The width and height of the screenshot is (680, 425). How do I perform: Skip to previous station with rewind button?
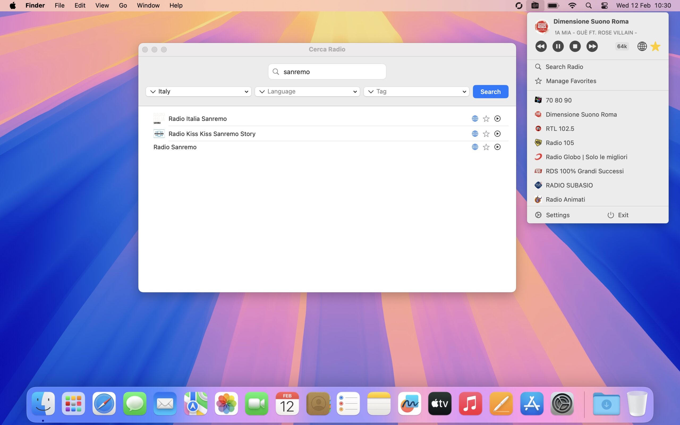[541, 46]
